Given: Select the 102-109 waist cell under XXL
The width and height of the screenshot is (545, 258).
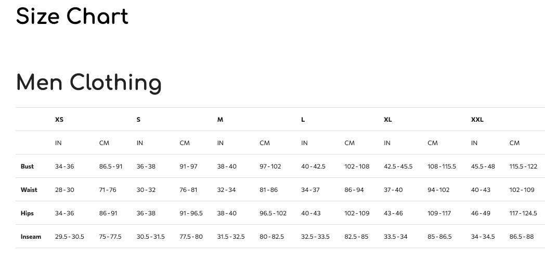Looking at the screenshot, I should (522, 190).
